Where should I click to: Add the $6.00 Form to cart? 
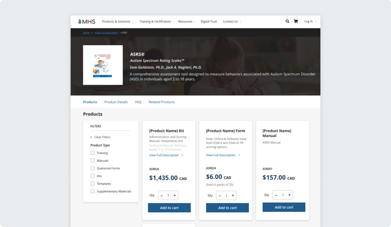228,208
